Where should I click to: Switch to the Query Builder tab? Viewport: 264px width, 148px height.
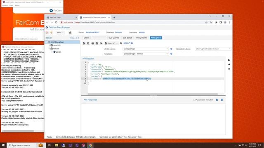tap(141, 38)
